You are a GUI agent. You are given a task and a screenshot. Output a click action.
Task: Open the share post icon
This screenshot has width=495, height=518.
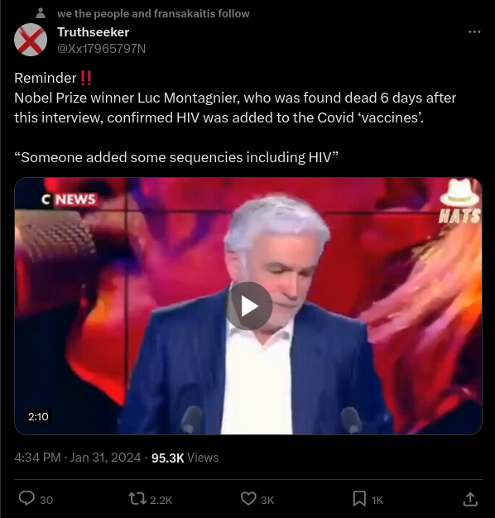pos(470,499)
